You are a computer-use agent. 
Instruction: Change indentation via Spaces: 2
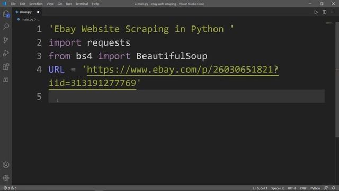click(278, 188)
